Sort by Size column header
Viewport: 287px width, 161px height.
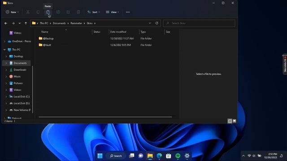pos(168,32)
